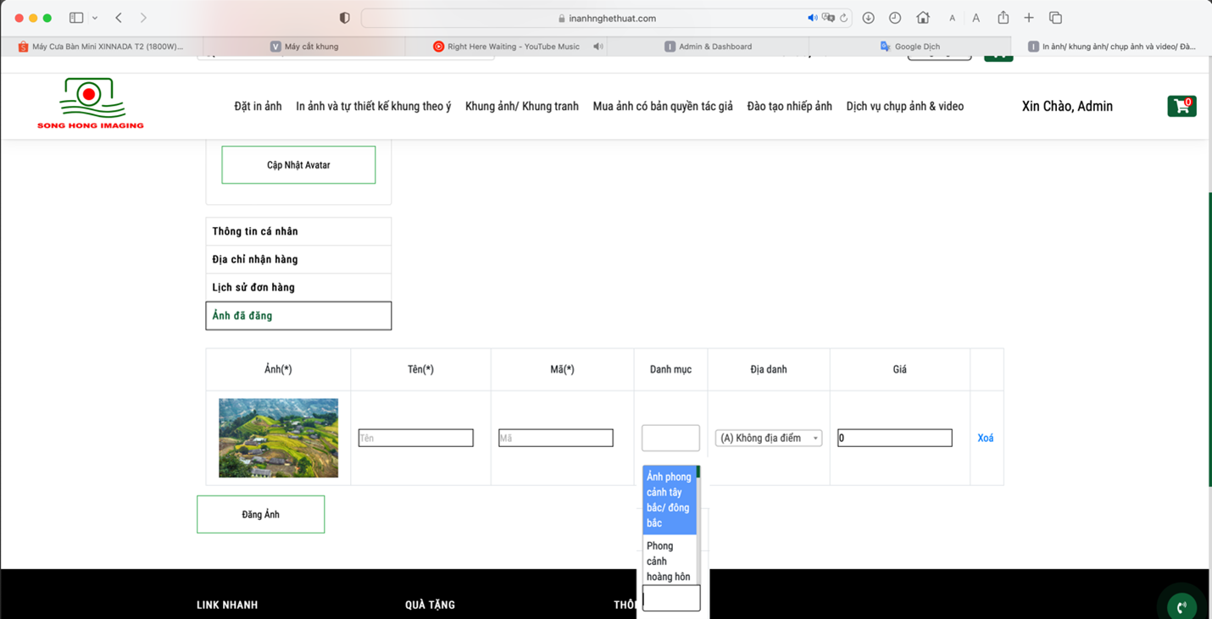Click the Safari home icon
This screenshot has width=1212, height=619.
point(923,18)
